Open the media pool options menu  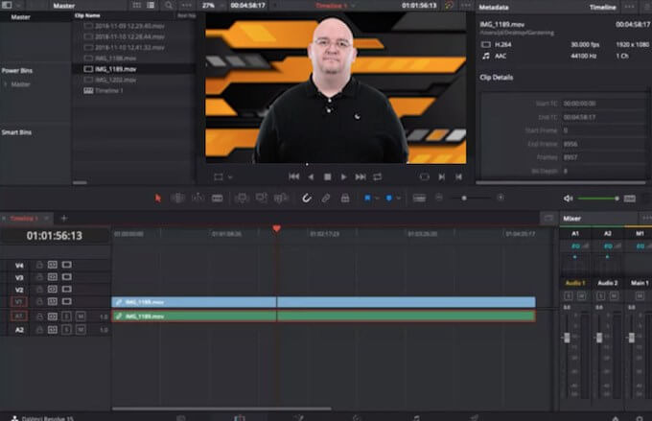coord(187,6)
